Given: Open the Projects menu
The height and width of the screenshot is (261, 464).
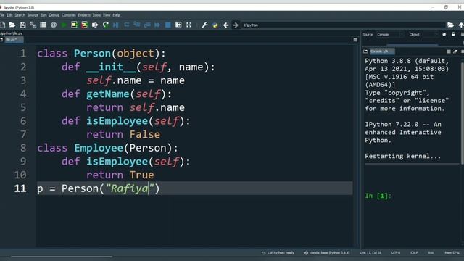Looking at the screenshot, I should pyautogui.click(x=84, y=15).
